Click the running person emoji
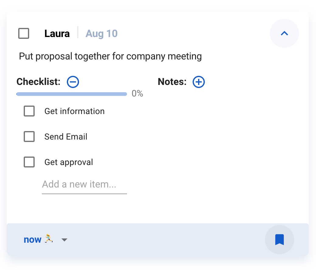 point(49,239)
